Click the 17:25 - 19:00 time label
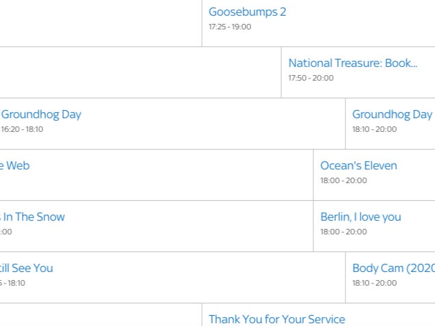Viewport: 435px width, 326px height. [230, 27]
